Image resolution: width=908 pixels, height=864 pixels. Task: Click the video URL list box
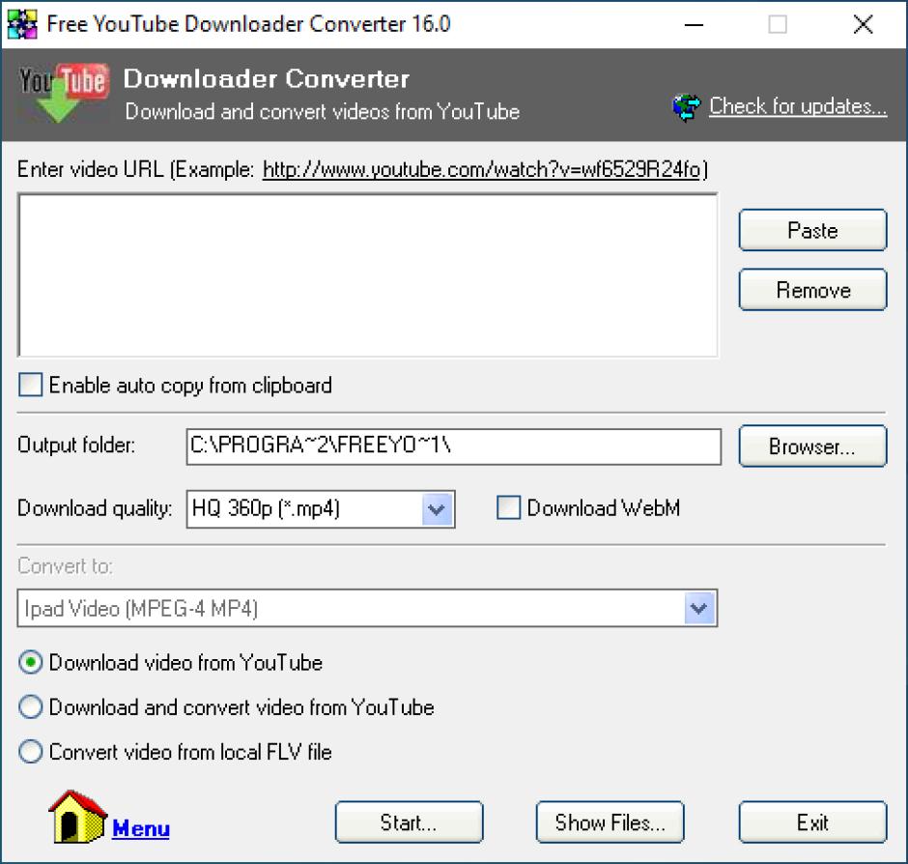pyautogui.click(x=368, y=275)
